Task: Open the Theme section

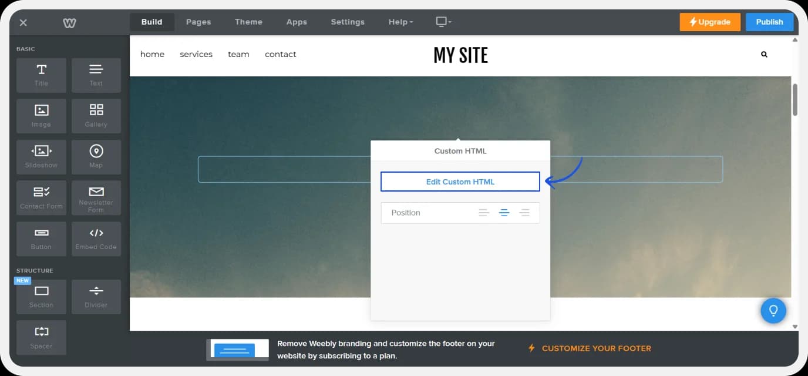Action: click(248, 22)
